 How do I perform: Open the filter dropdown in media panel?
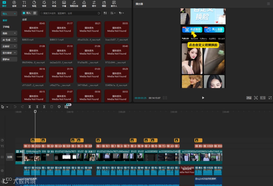click(x=121, y=13)
